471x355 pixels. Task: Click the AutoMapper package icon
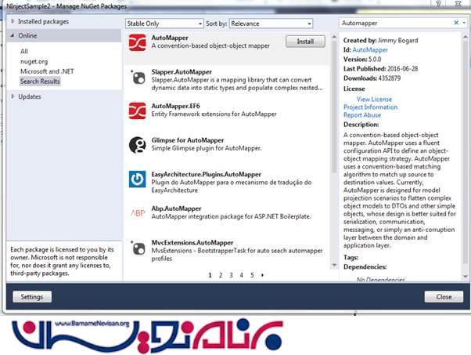(x=137, y=42)
